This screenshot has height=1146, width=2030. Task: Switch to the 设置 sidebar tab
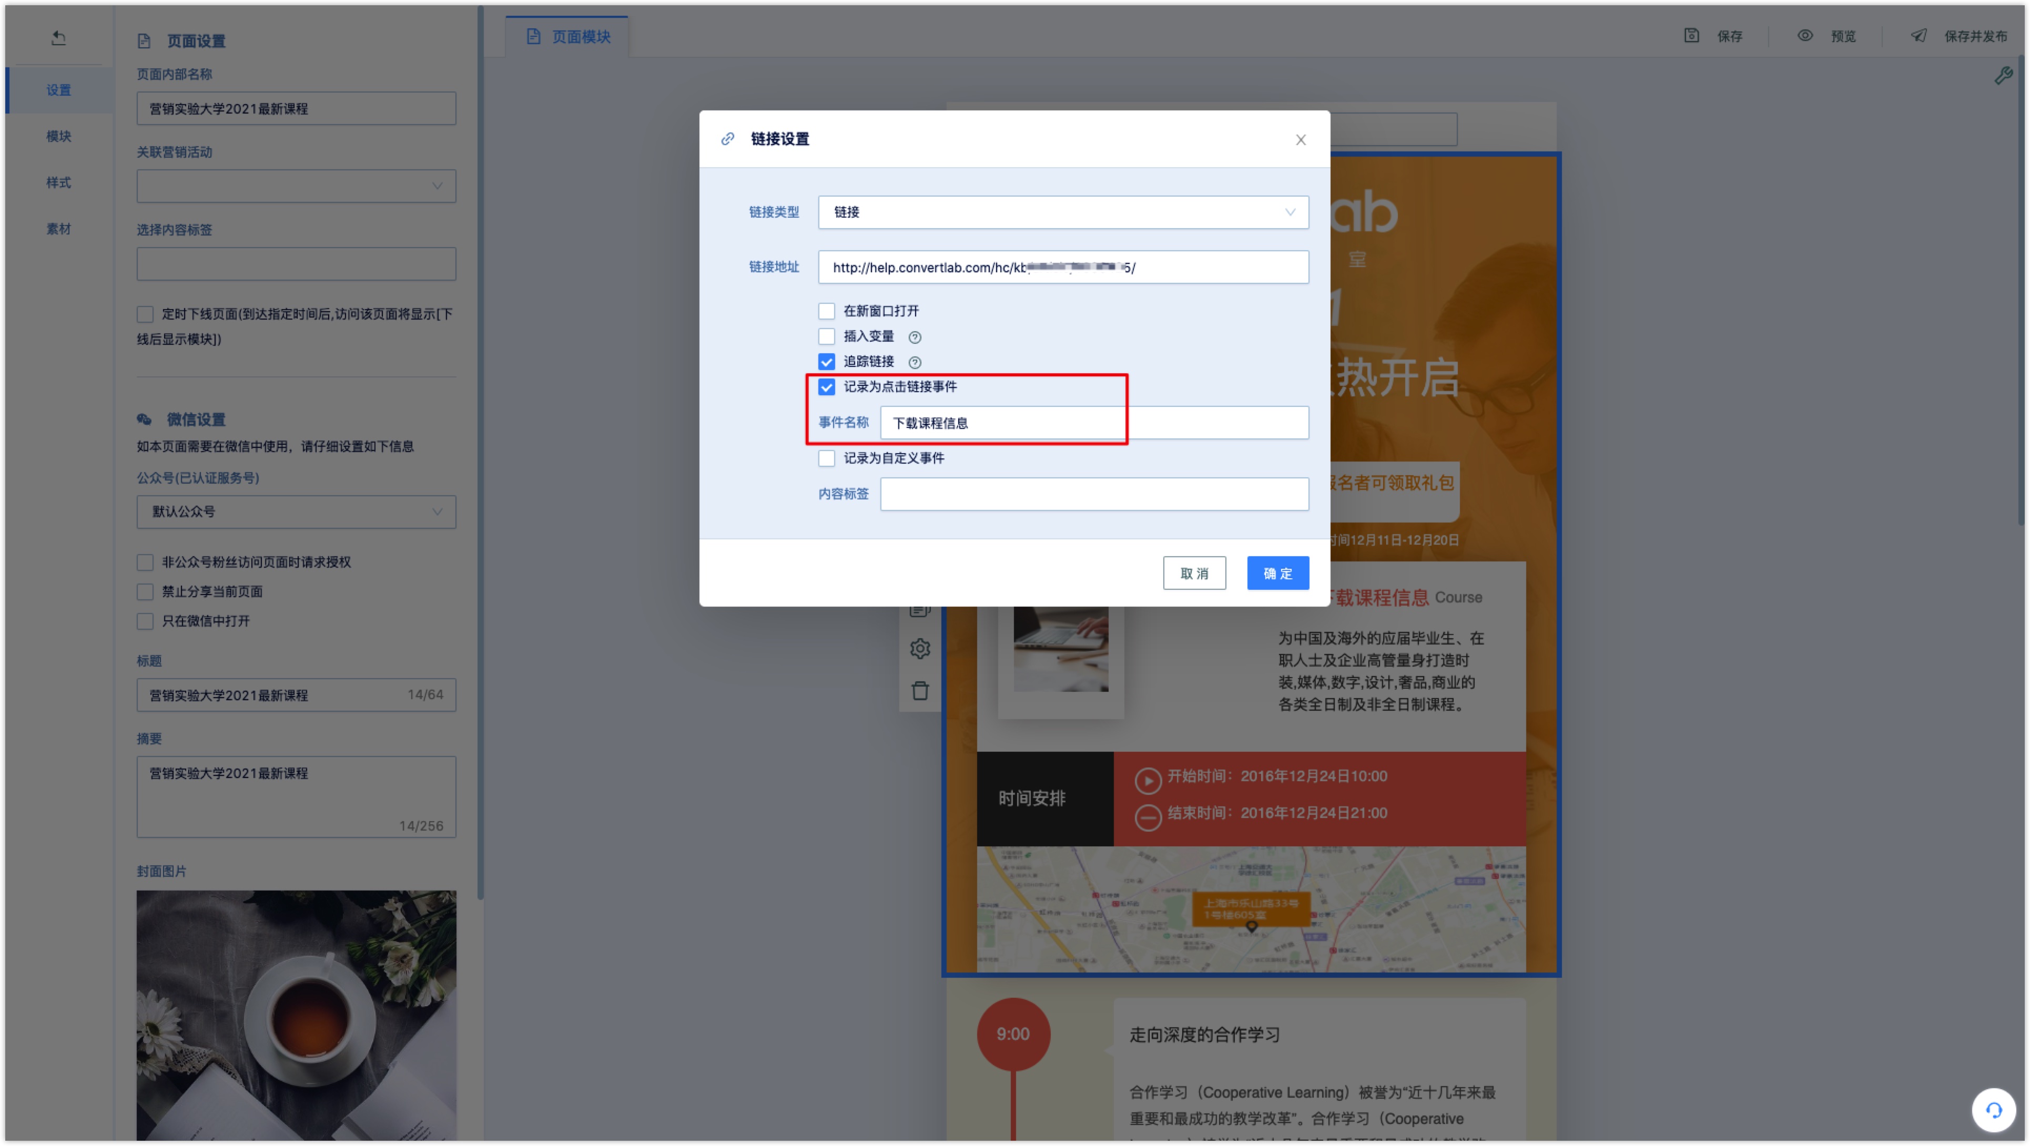[x=59, y=90]
